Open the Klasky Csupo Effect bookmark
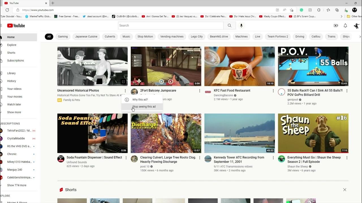The image size is (362, 203). tap(272, 16)
